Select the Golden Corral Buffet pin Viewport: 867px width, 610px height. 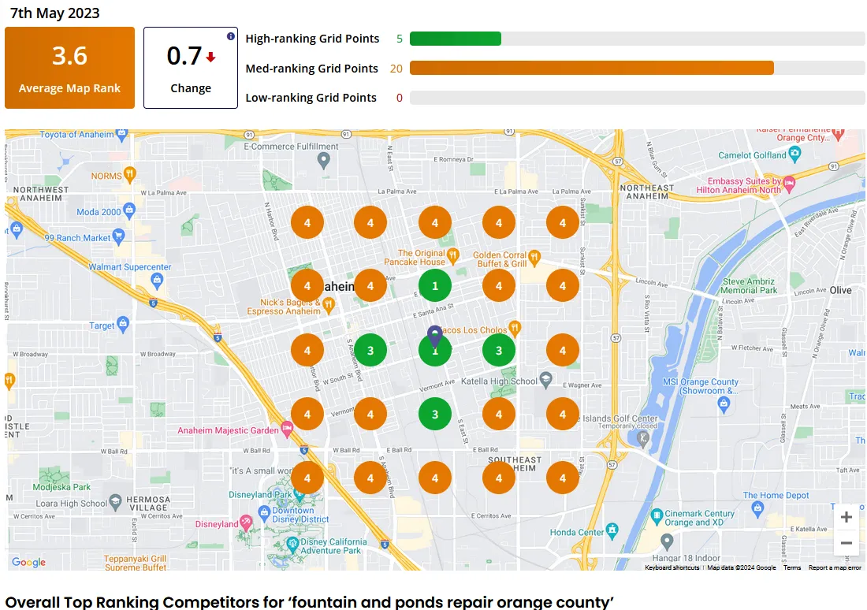[534, 257]
